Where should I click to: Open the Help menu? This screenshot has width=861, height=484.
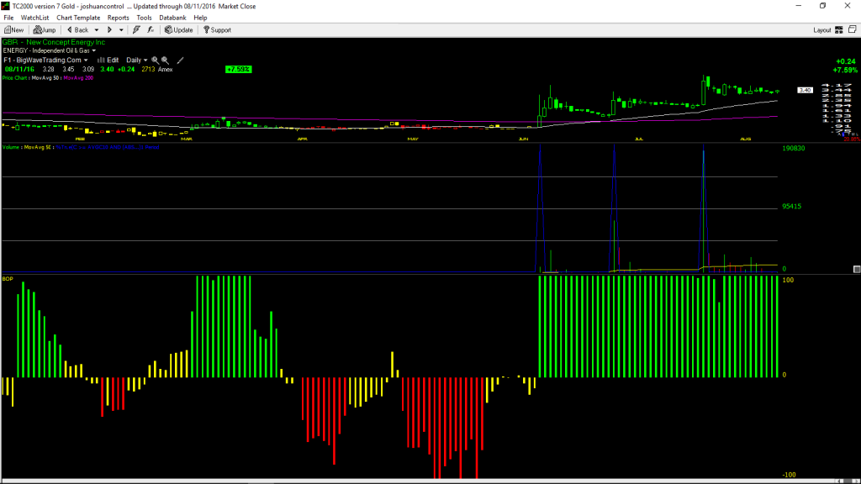200,18
